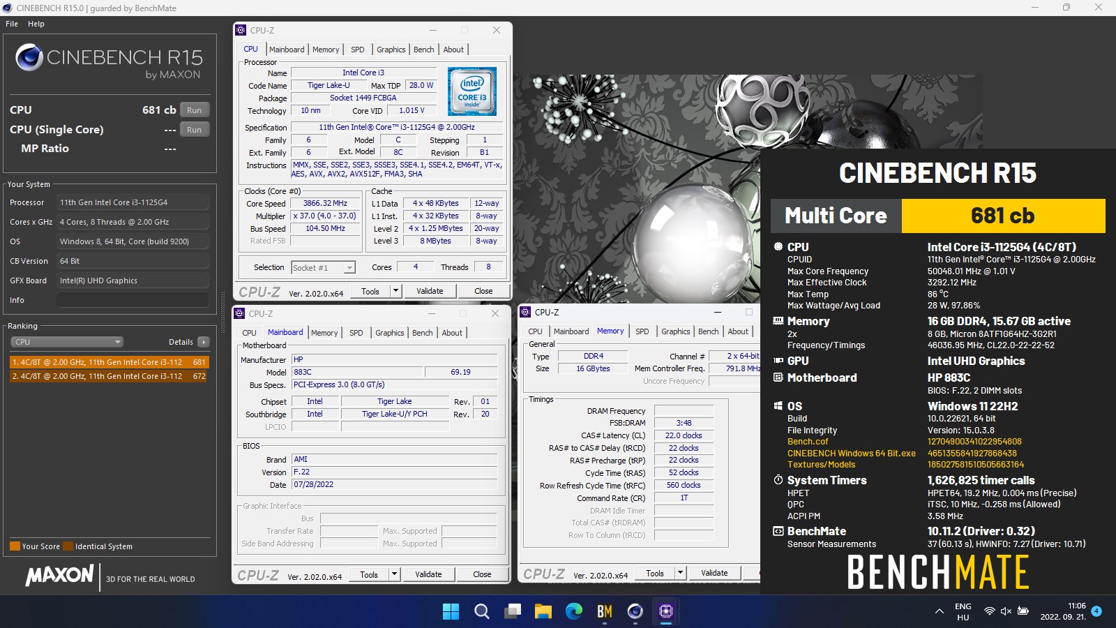Viewport: 1116px width, 628px height.
Task: Open SPD tab in top CPU-Z window
Action: click(358, 50)
